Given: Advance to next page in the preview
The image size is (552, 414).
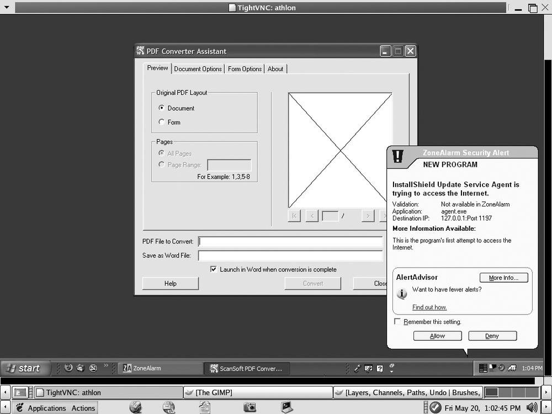Looking at the screenshot, I should coord(368,216).
